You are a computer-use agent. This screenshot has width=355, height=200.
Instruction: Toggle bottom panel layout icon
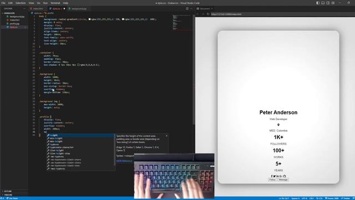point(323,3)
